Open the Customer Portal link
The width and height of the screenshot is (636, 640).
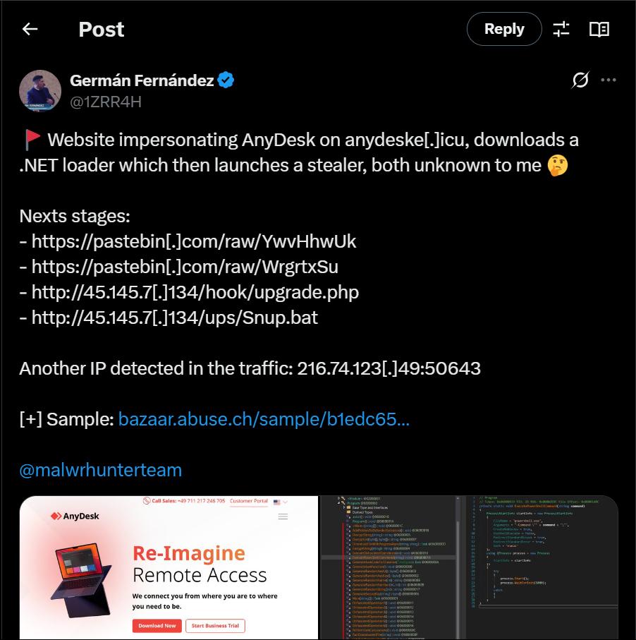coord(248,500)
